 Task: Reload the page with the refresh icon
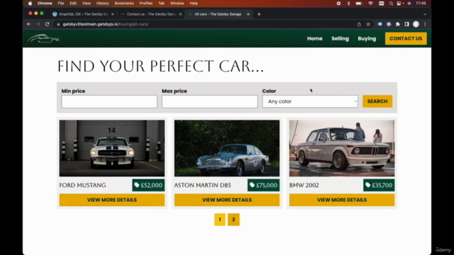[48, 24]
